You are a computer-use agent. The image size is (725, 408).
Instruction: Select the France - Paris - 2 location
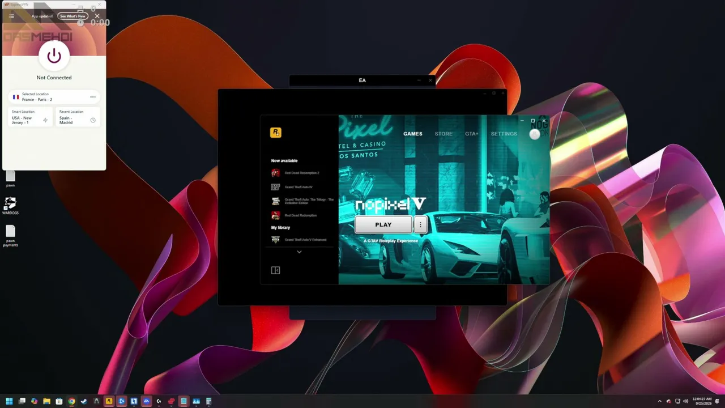coord(54,97)
